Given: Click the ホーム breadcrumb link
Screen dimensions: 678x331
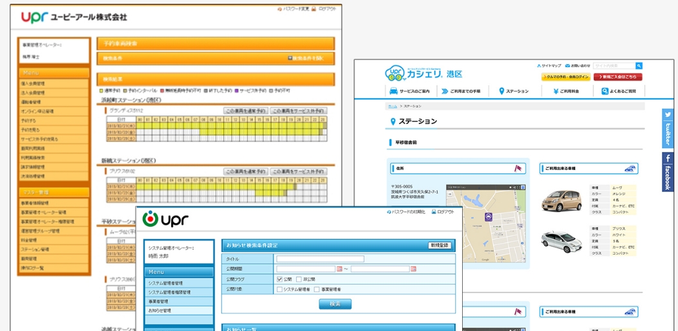Looking at the screenshot, I should (392, 106).
